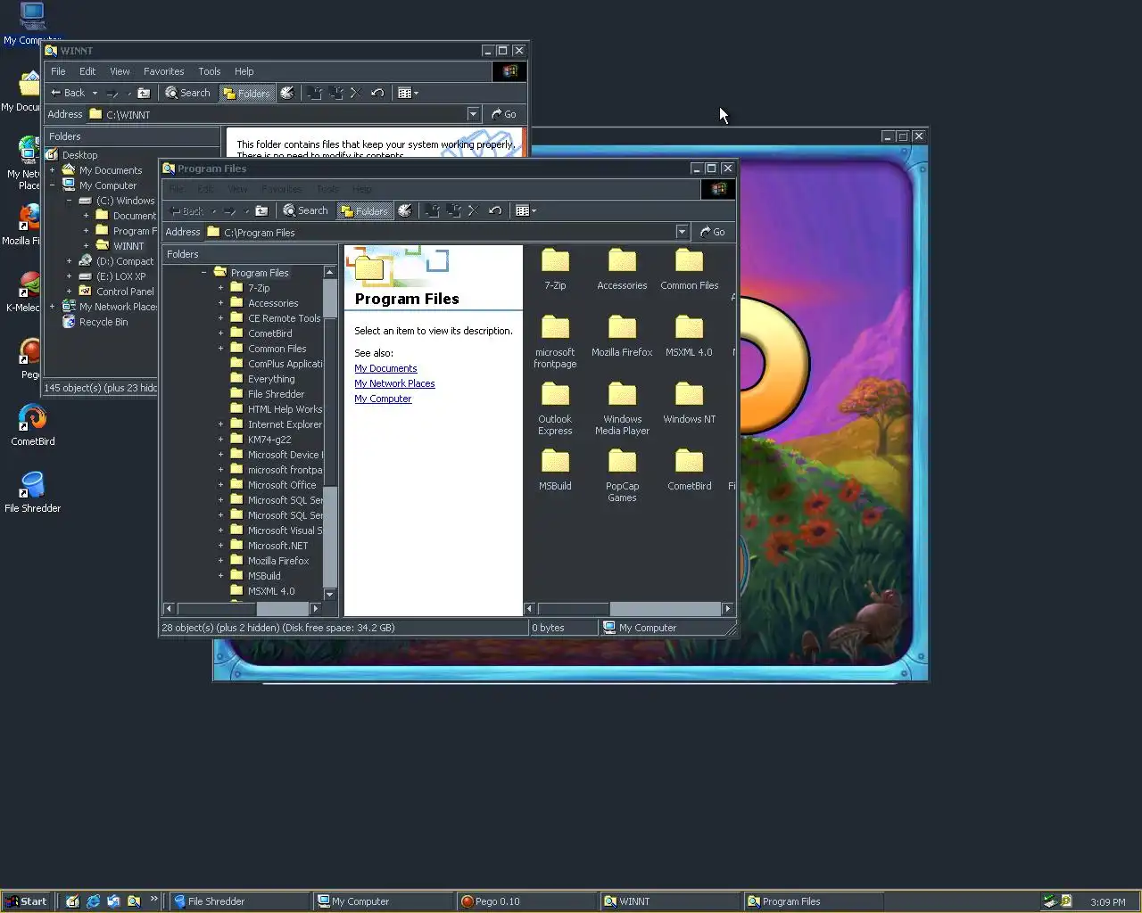Image resolution: width=1142 pixels, height=913 pixels.
Task: Open the Windows Media Player folder icon
Action: pyautogui.click(x=622, y=394)
